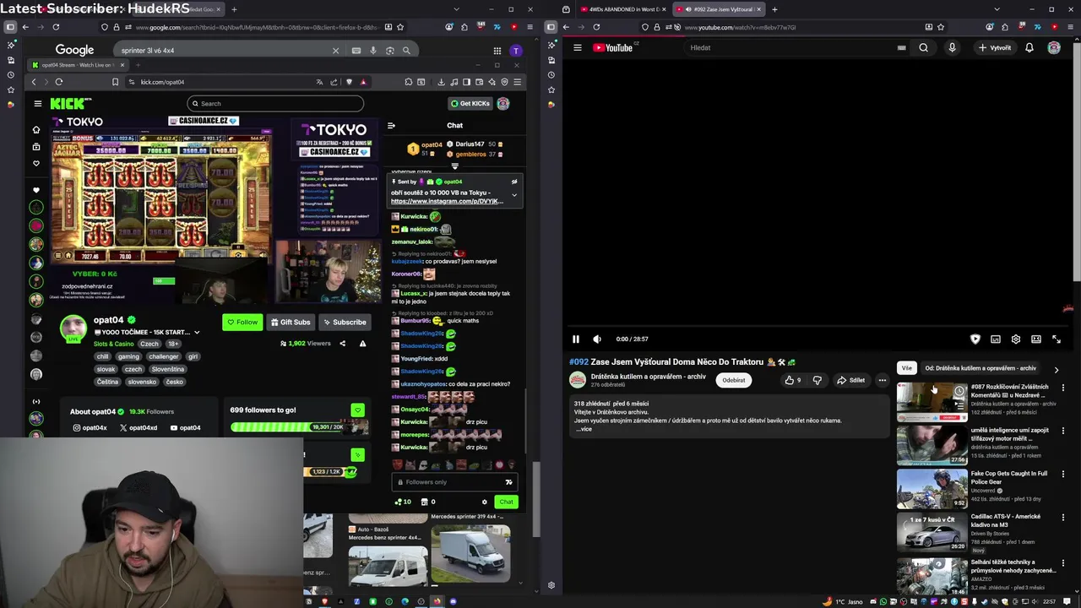This screenshot has width=1081, height=608.
Task: Hide the pinned chat message
Action: point(513,182)
